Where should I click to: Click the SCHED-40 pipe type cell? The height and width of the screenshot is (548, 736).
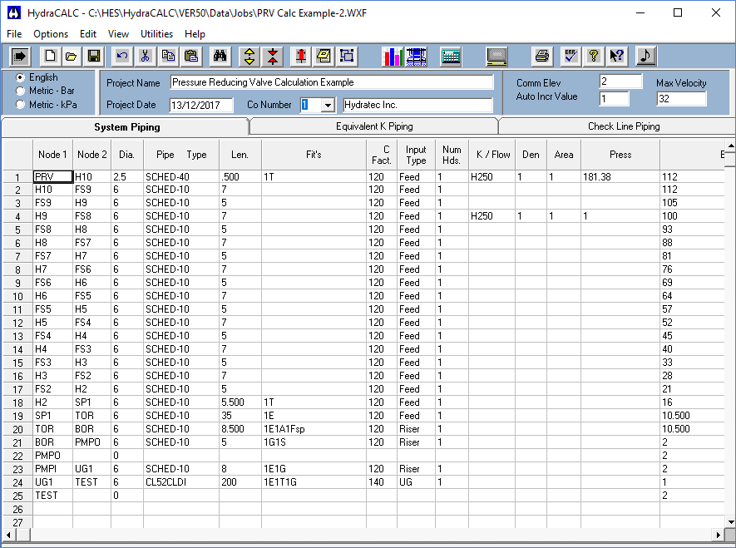[181, 177]
